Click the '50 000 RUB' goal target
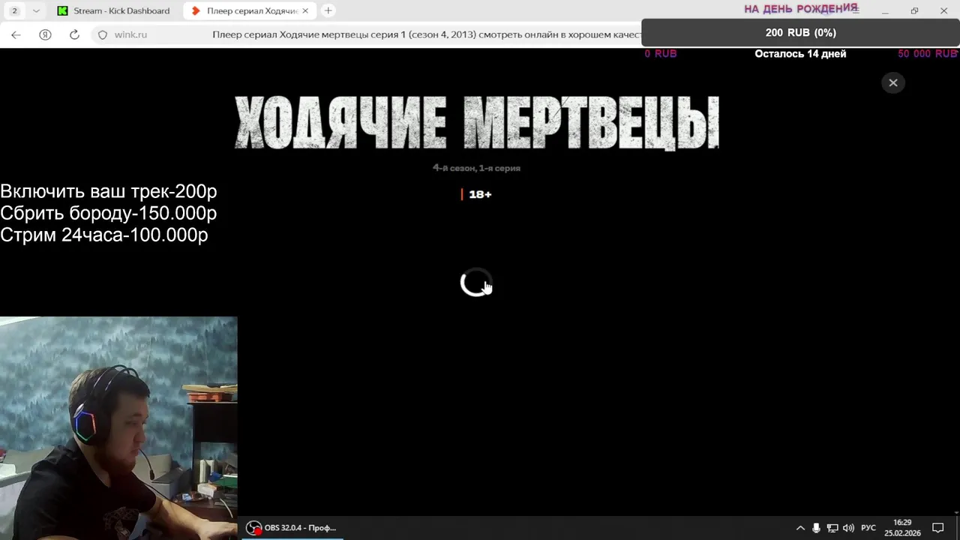Screen dimensions: 960x540 [x=927, y=54]
